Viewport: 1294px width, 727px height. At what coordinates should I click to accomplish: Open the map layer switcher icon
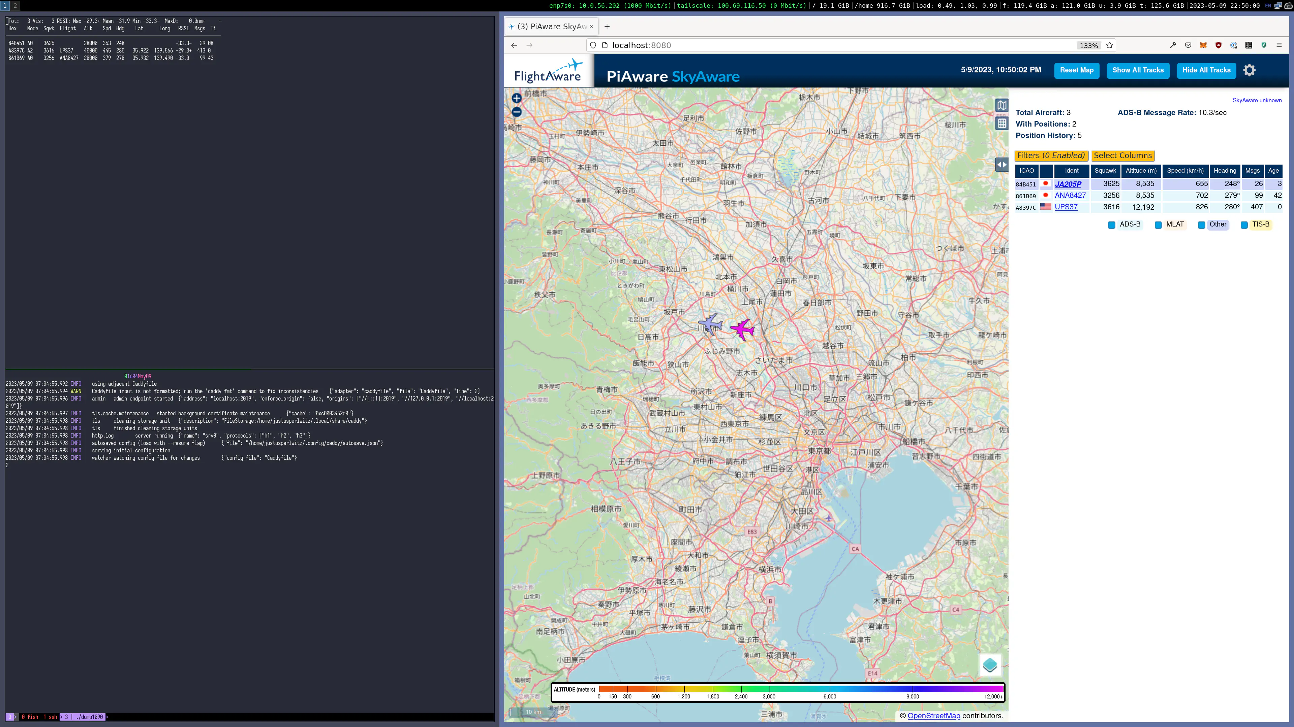coord(990,665)
